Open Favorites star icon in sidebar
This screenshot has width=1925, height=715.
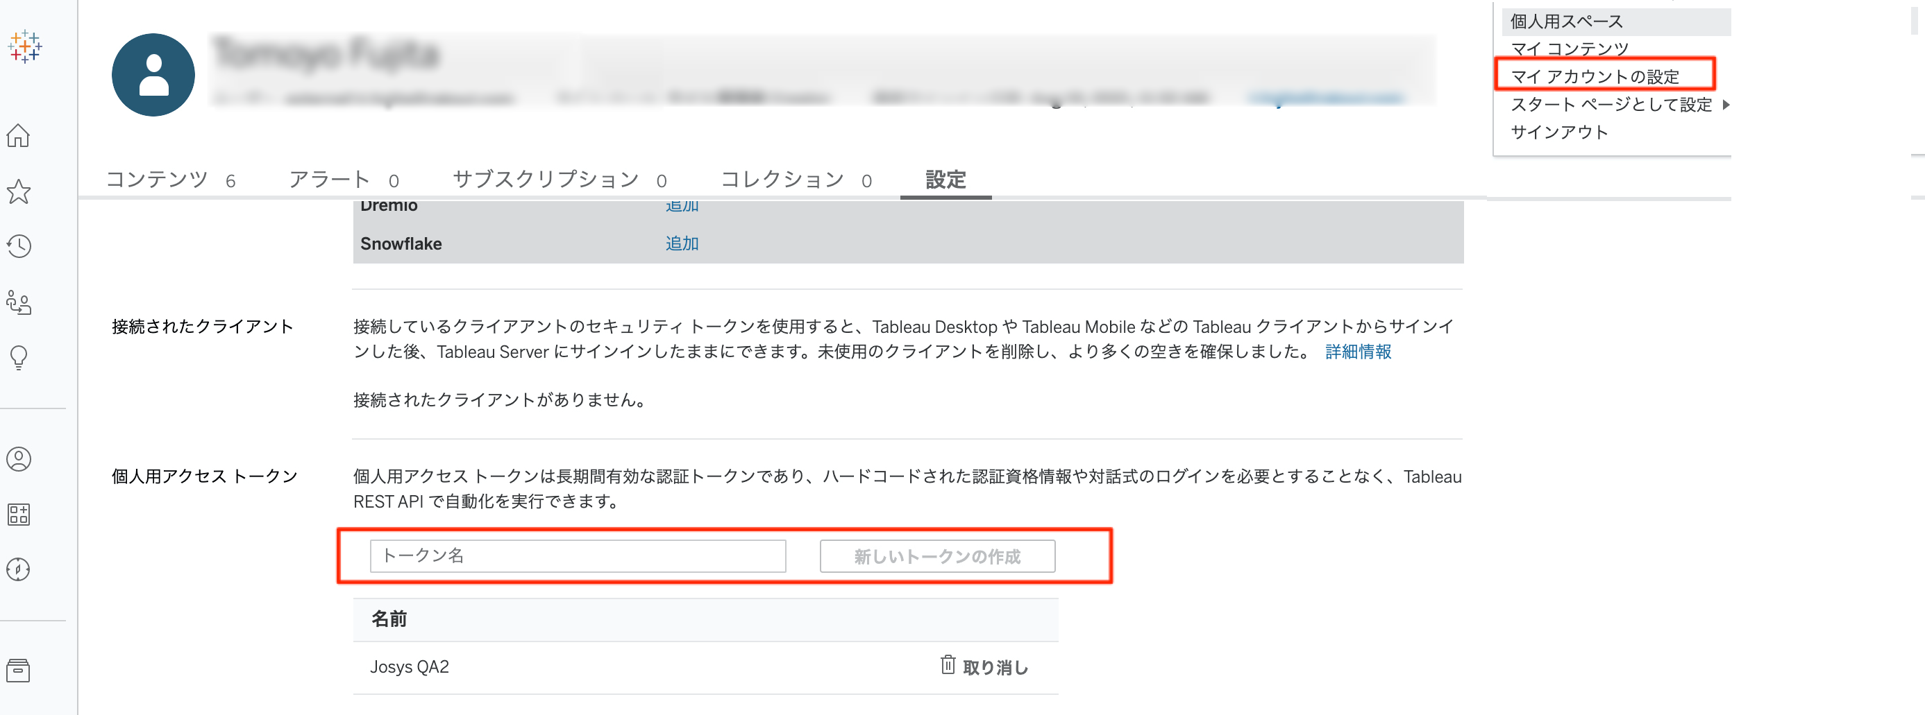tap(19, 192)
